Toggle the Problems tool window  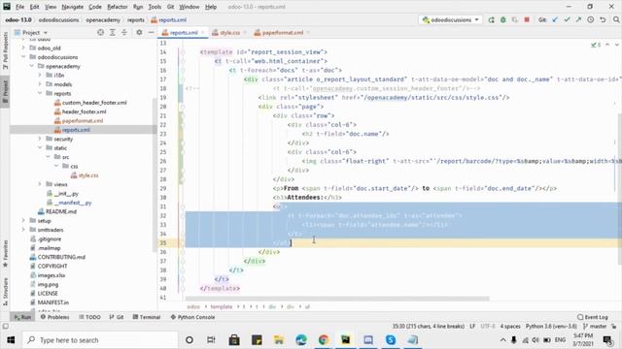54,317
